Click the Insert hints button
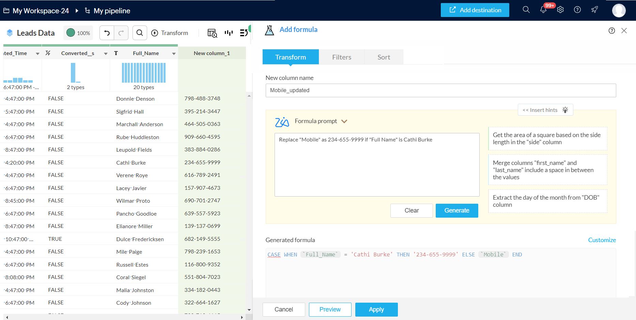The image size is (636, 320). pyautogui.click(x=545, y=110)
